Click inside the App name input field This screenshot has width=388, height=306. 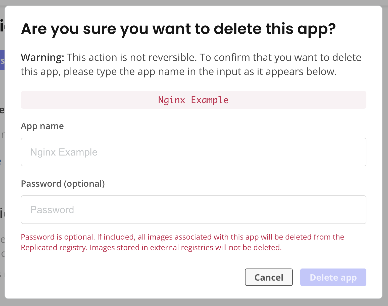(x=193, y=152)
